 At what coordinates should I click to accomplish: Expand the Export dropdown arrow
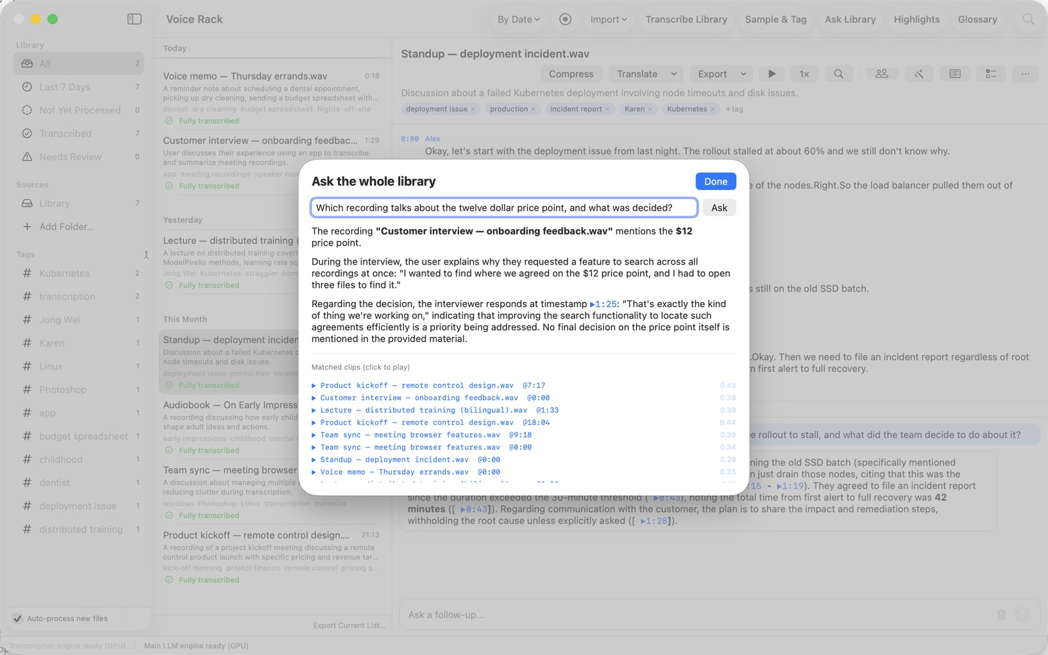(x=743, y=74)
